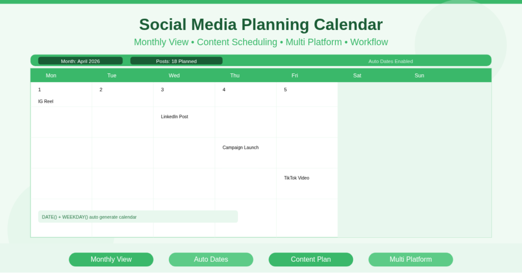Select the Thu column header
Image resolution: width=522 pixels, height=273 pixels.
234,75
